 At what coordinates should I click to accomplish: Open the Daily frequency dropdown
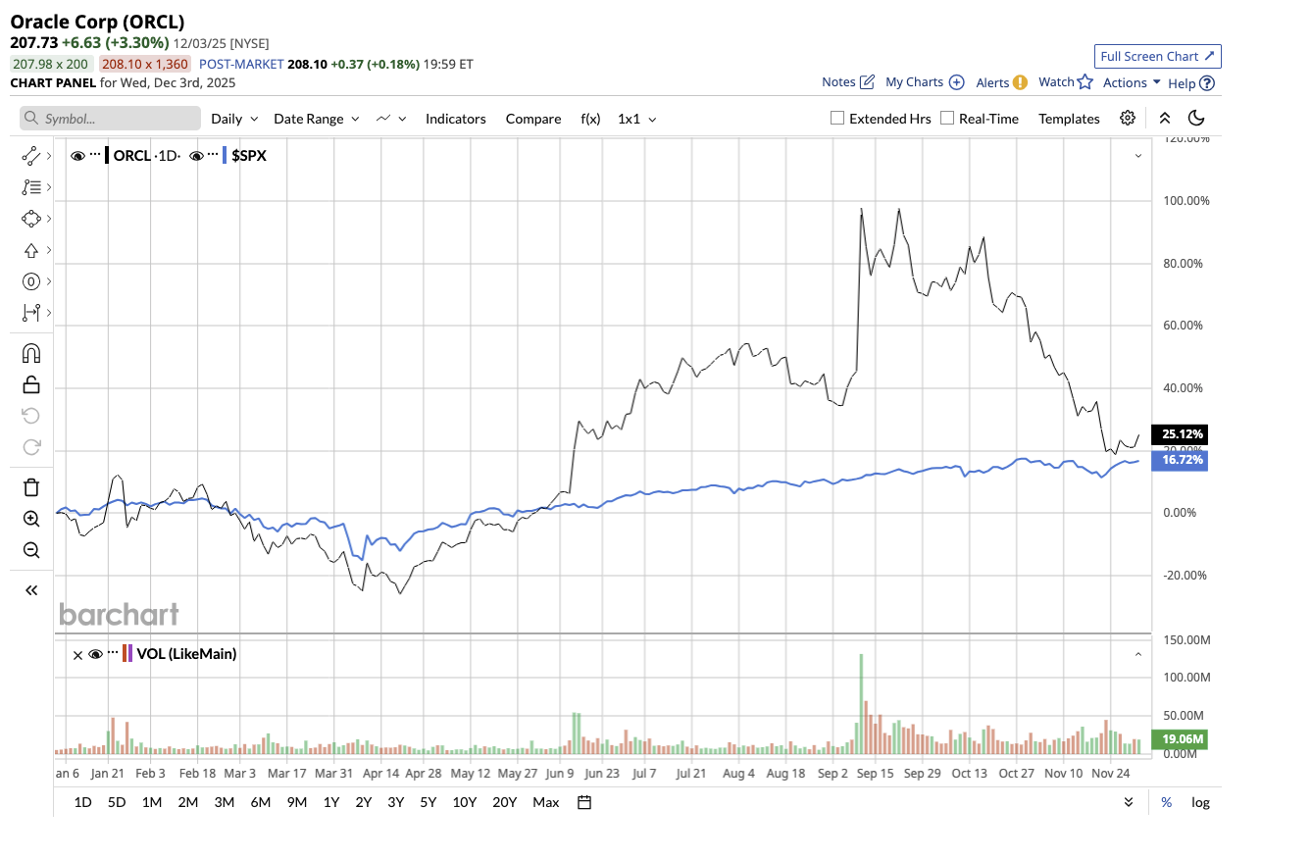click(x=235, y=119)
